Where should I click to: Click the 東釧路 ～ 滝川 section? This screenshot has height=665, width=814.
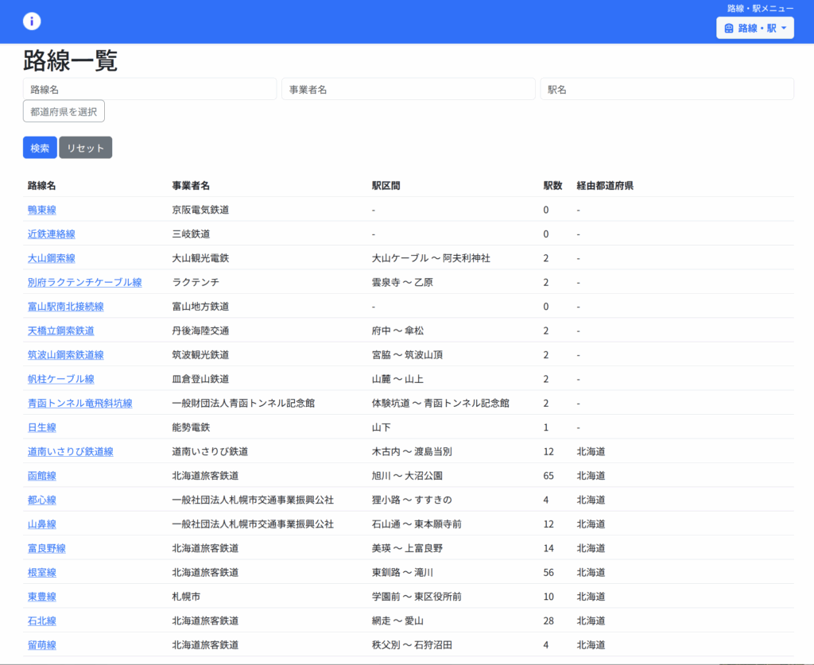402,573
